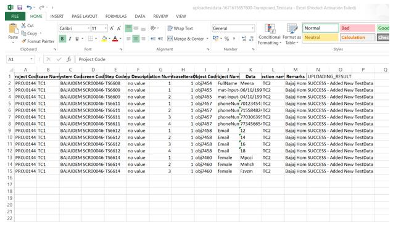Image resolution: width=393 pixels, height=230 pixels.
Task: Set Middle Align vertical alignment
Action: click(136, 28)
